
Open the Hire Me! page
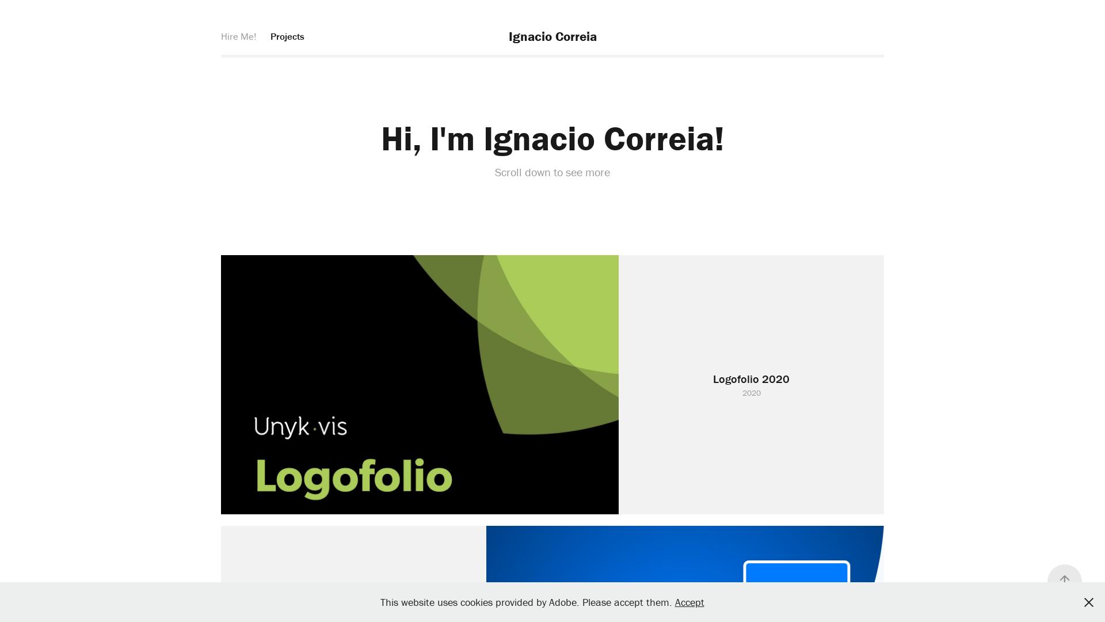tap(238, 37)
